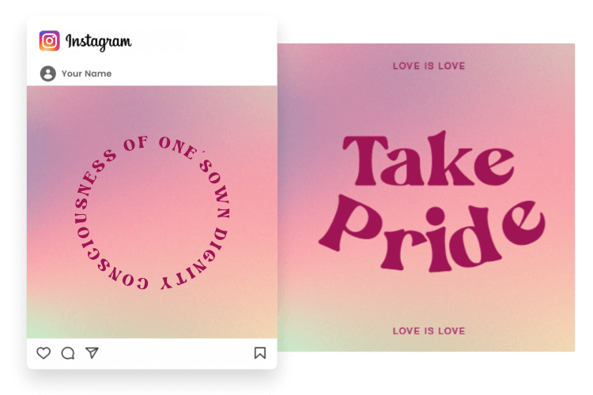Click the Instagram camera logo icon
The width and height of the screenshot is (593, 395).
click(x=49, y=41)
